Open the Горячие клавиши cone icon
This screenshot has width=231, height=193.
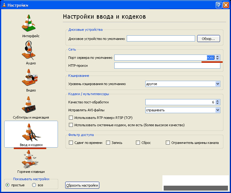pyautogui.click(x=30, y=159)
